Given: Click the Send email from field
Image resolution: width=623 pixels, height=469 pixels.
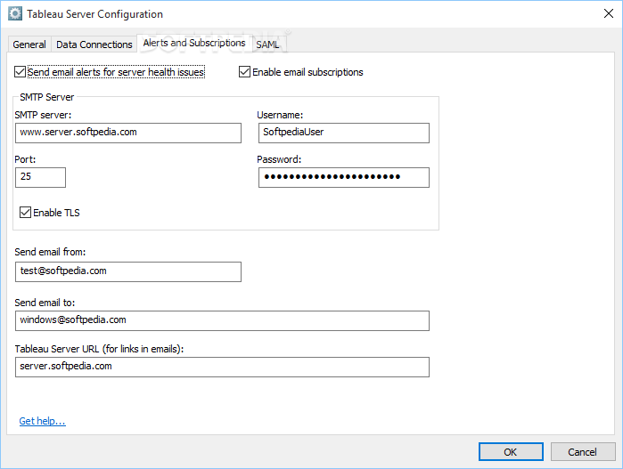Looking at the screenshot, I should 128,271.
